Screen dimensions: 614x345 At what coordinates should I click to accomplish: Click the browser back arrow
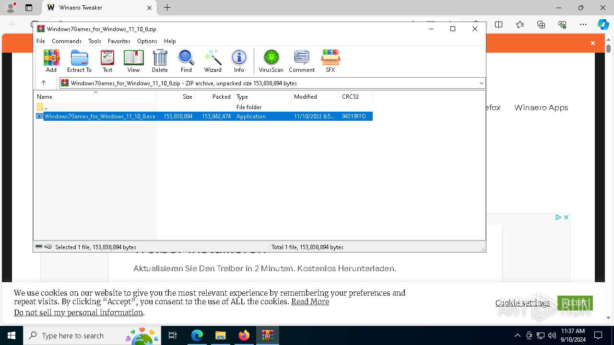coord(13,24)
